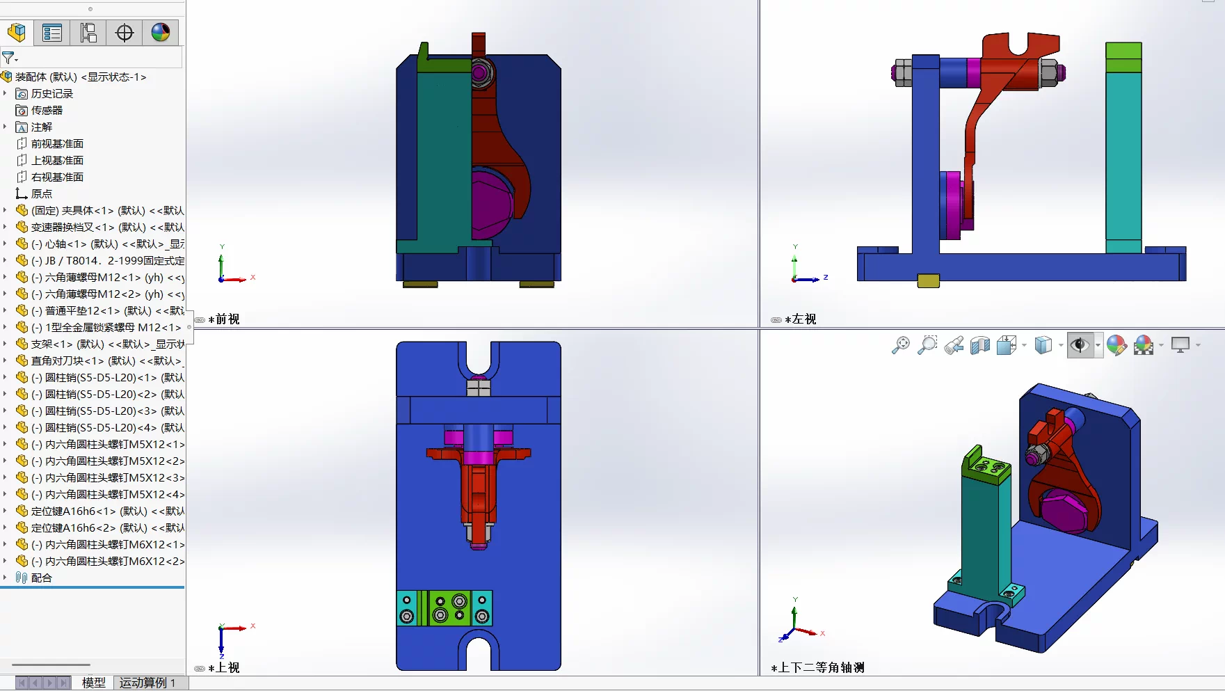Open the DimXpertManager crosshair tab
1225x691 pixels.
click(125, 33)
